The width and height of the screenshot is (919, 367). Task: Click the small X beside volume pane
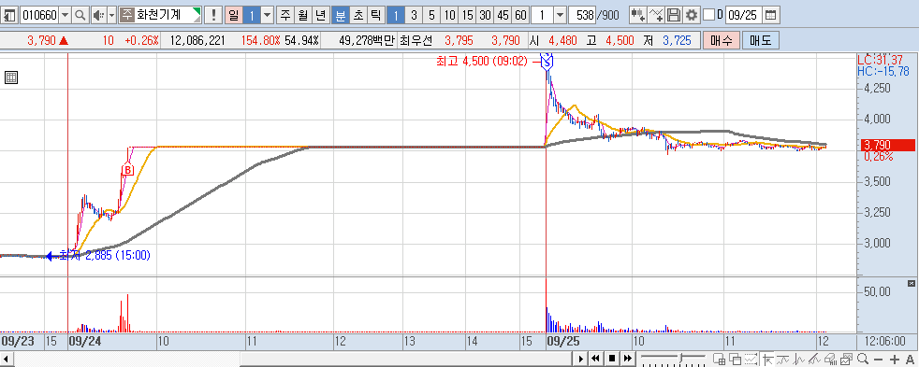911,283
